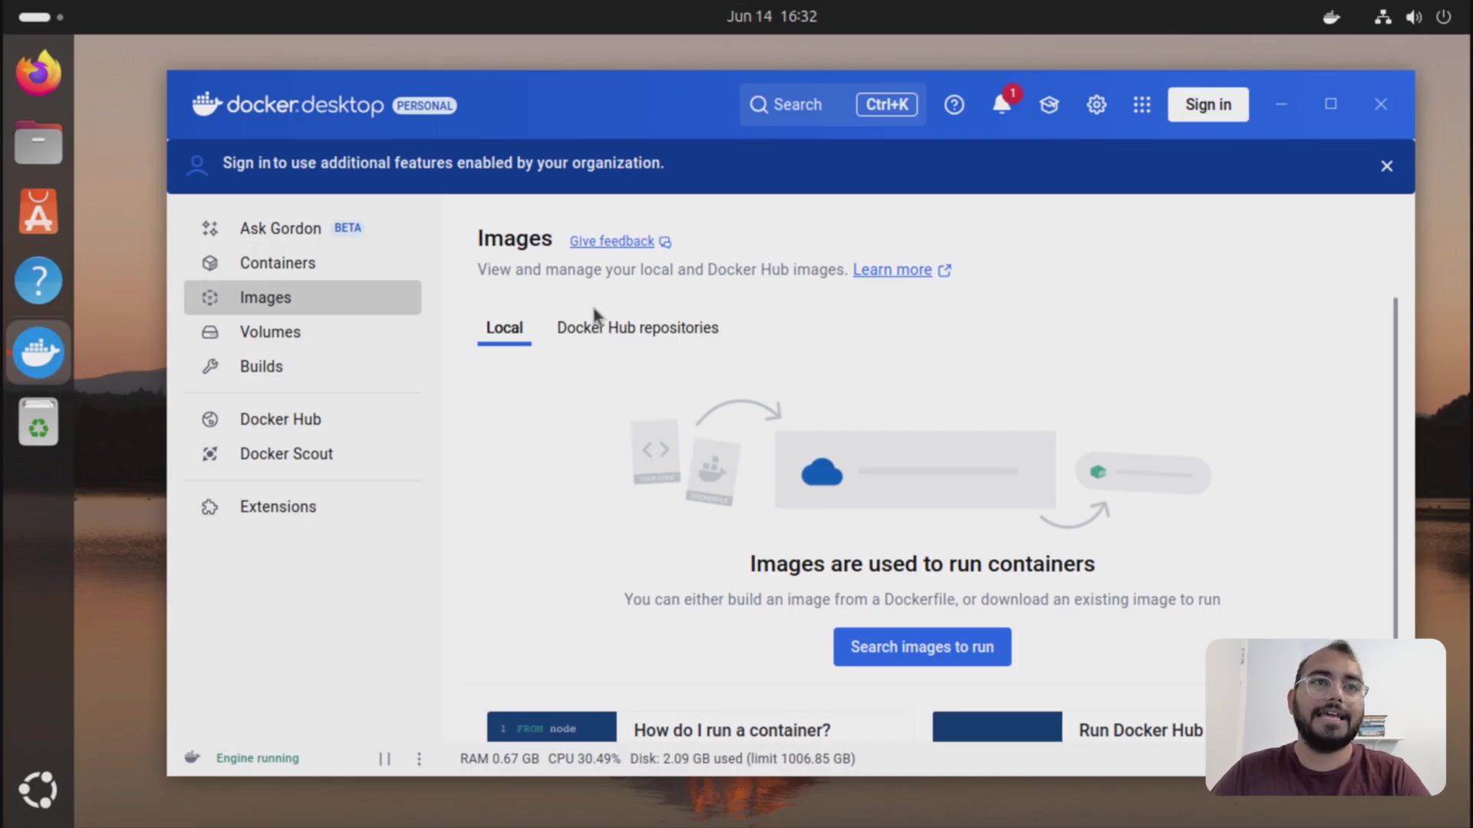Open the Help question mark icon in header

954,104
